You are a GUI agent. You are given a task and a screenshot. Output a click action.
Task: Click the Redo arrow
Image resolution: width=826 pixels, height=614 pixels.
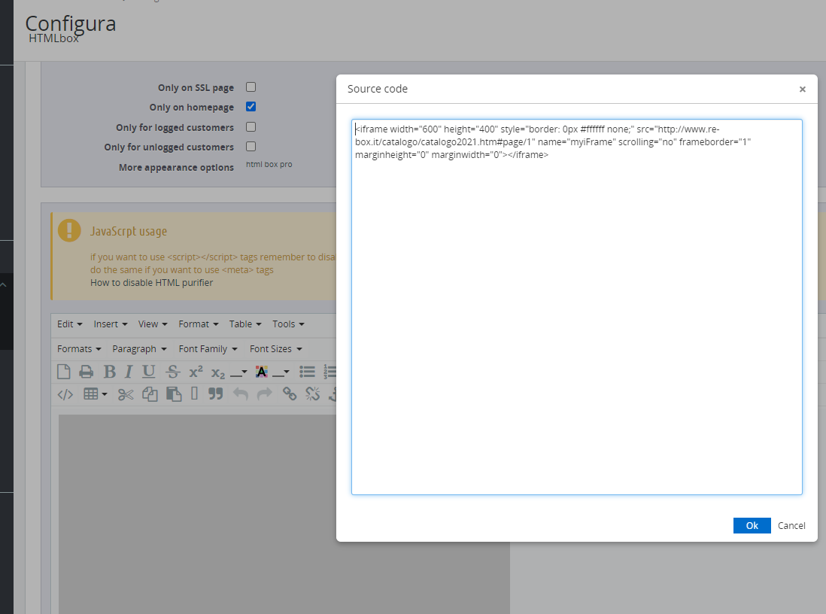click(265, 394)
